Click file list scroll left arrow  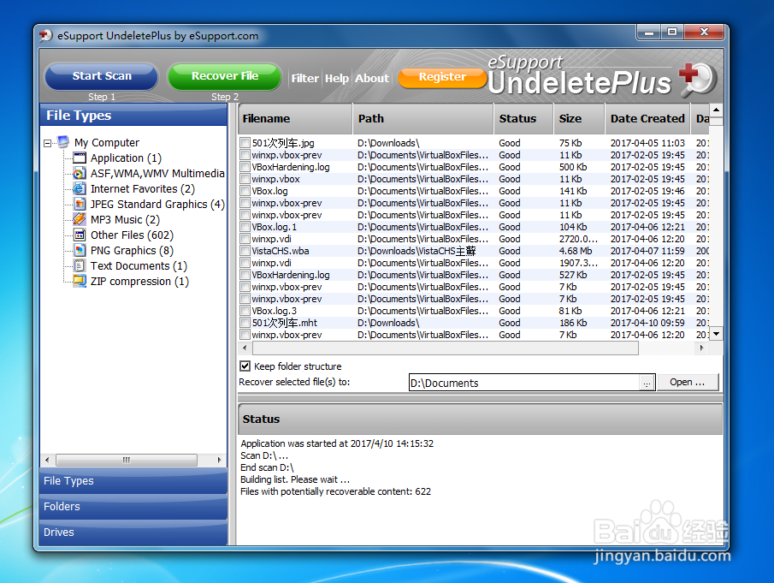pos(245,348)
